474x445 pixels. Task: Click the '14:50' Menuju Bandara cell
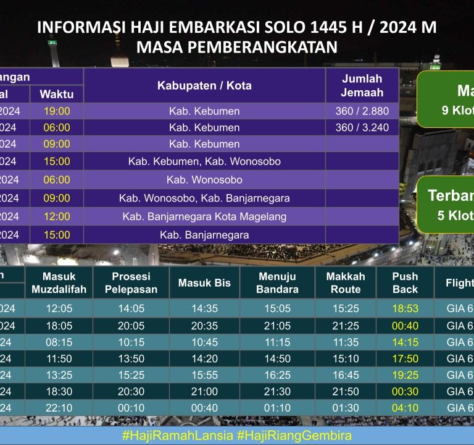point(277,358)
